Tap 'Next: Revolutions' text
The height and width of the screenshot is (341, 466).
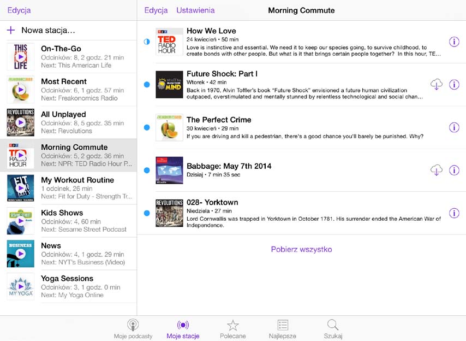pos(66,131)
